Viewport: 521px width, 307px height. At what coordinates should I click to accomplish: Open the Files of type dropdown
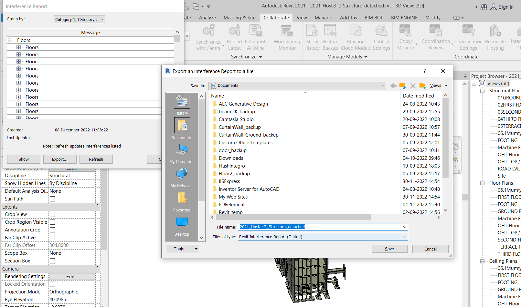point(323,237)
